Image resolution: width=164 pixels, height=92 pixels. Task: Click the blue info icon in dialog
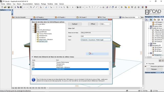tap(34, 80)
